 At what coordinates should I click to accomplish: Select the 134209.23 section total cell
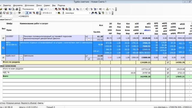click(x=143, y=62)
